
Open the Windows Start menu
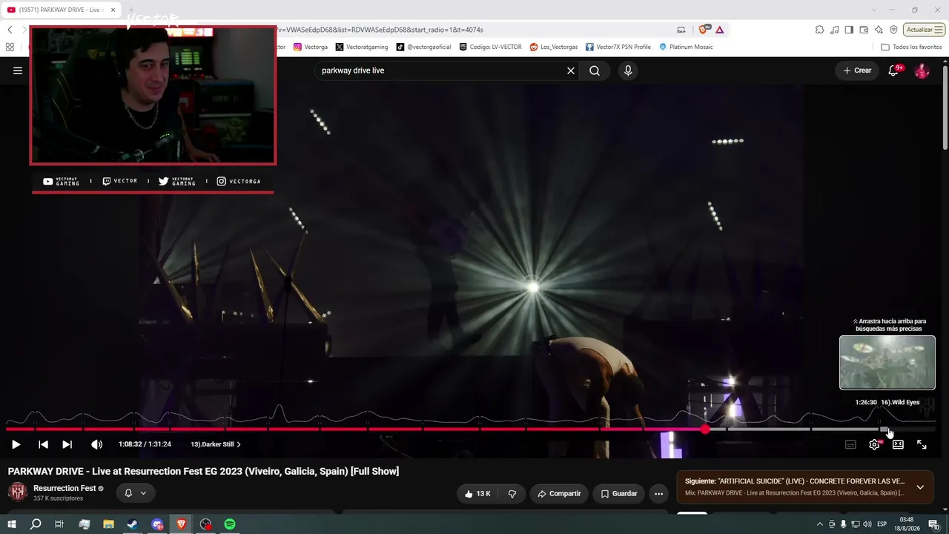pos(12,524)
